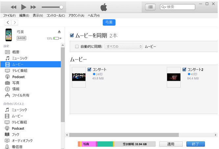
Task: Open ファイル共有 in the sidebar
Action: pyautogui.click(x=20, y=95)
